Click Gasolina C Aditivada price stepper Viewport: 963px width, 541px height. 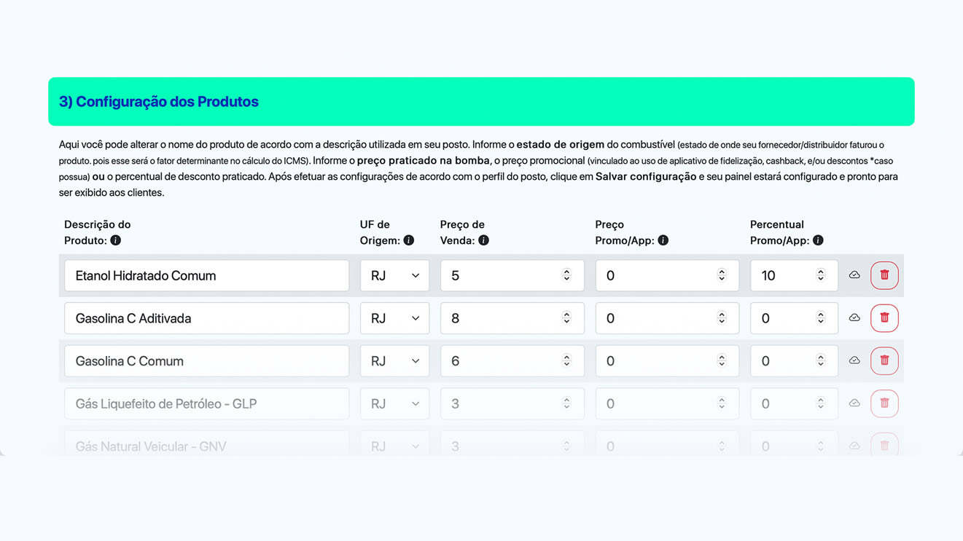566,318
